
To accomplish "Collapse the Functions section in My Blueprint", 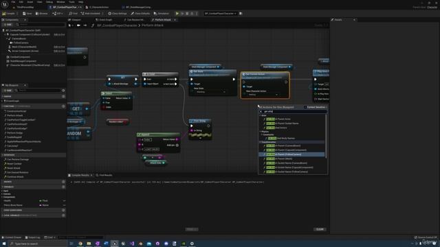I will [x=3, y=106].
